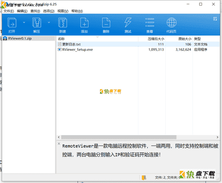The height and width of the screenshot is (183, 222).
Task: Click the exe icon of RViewer_Setup.exe
Action: point(60,50)
